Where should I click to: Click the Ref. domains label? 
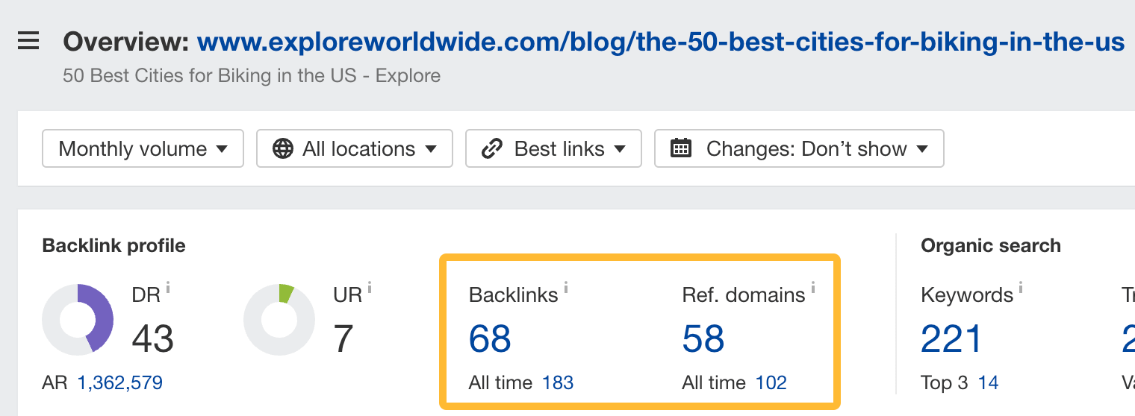[x=744, y=295]
